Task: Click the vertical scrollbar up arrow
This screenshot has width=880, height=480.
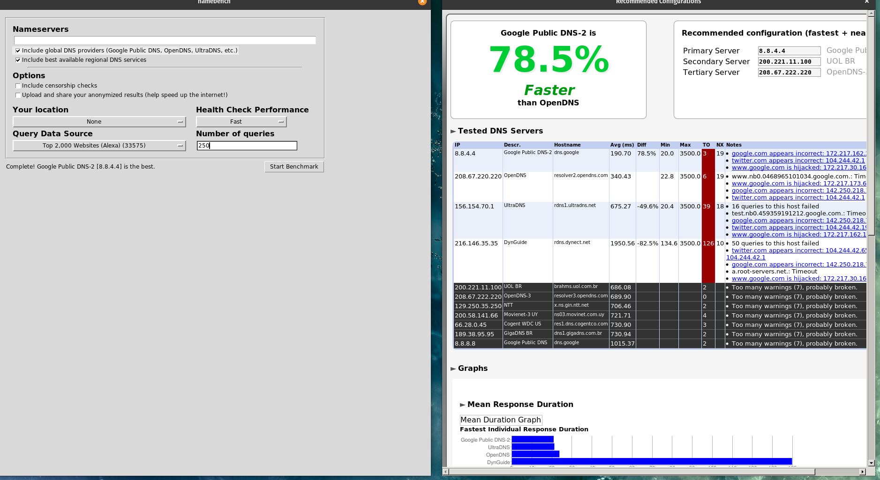Action: tap(871, 14)
